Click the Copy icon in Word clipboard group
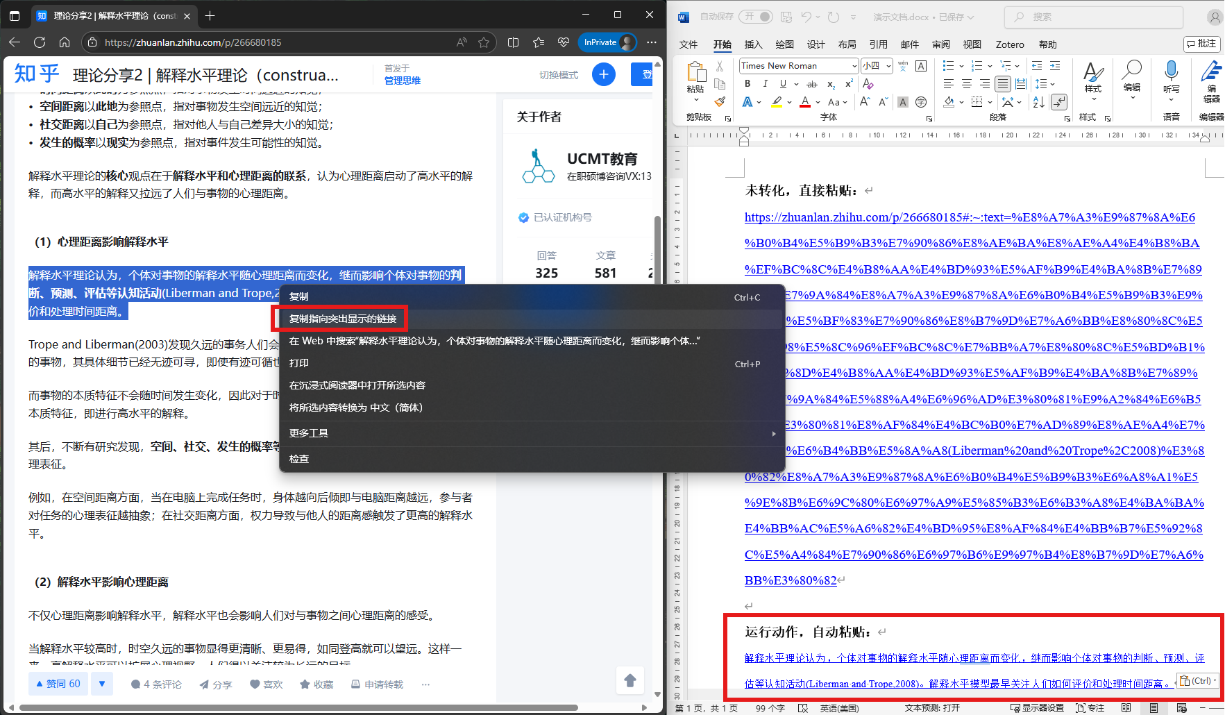This screenshot has height=715, width=1225. tap(720, 85)
